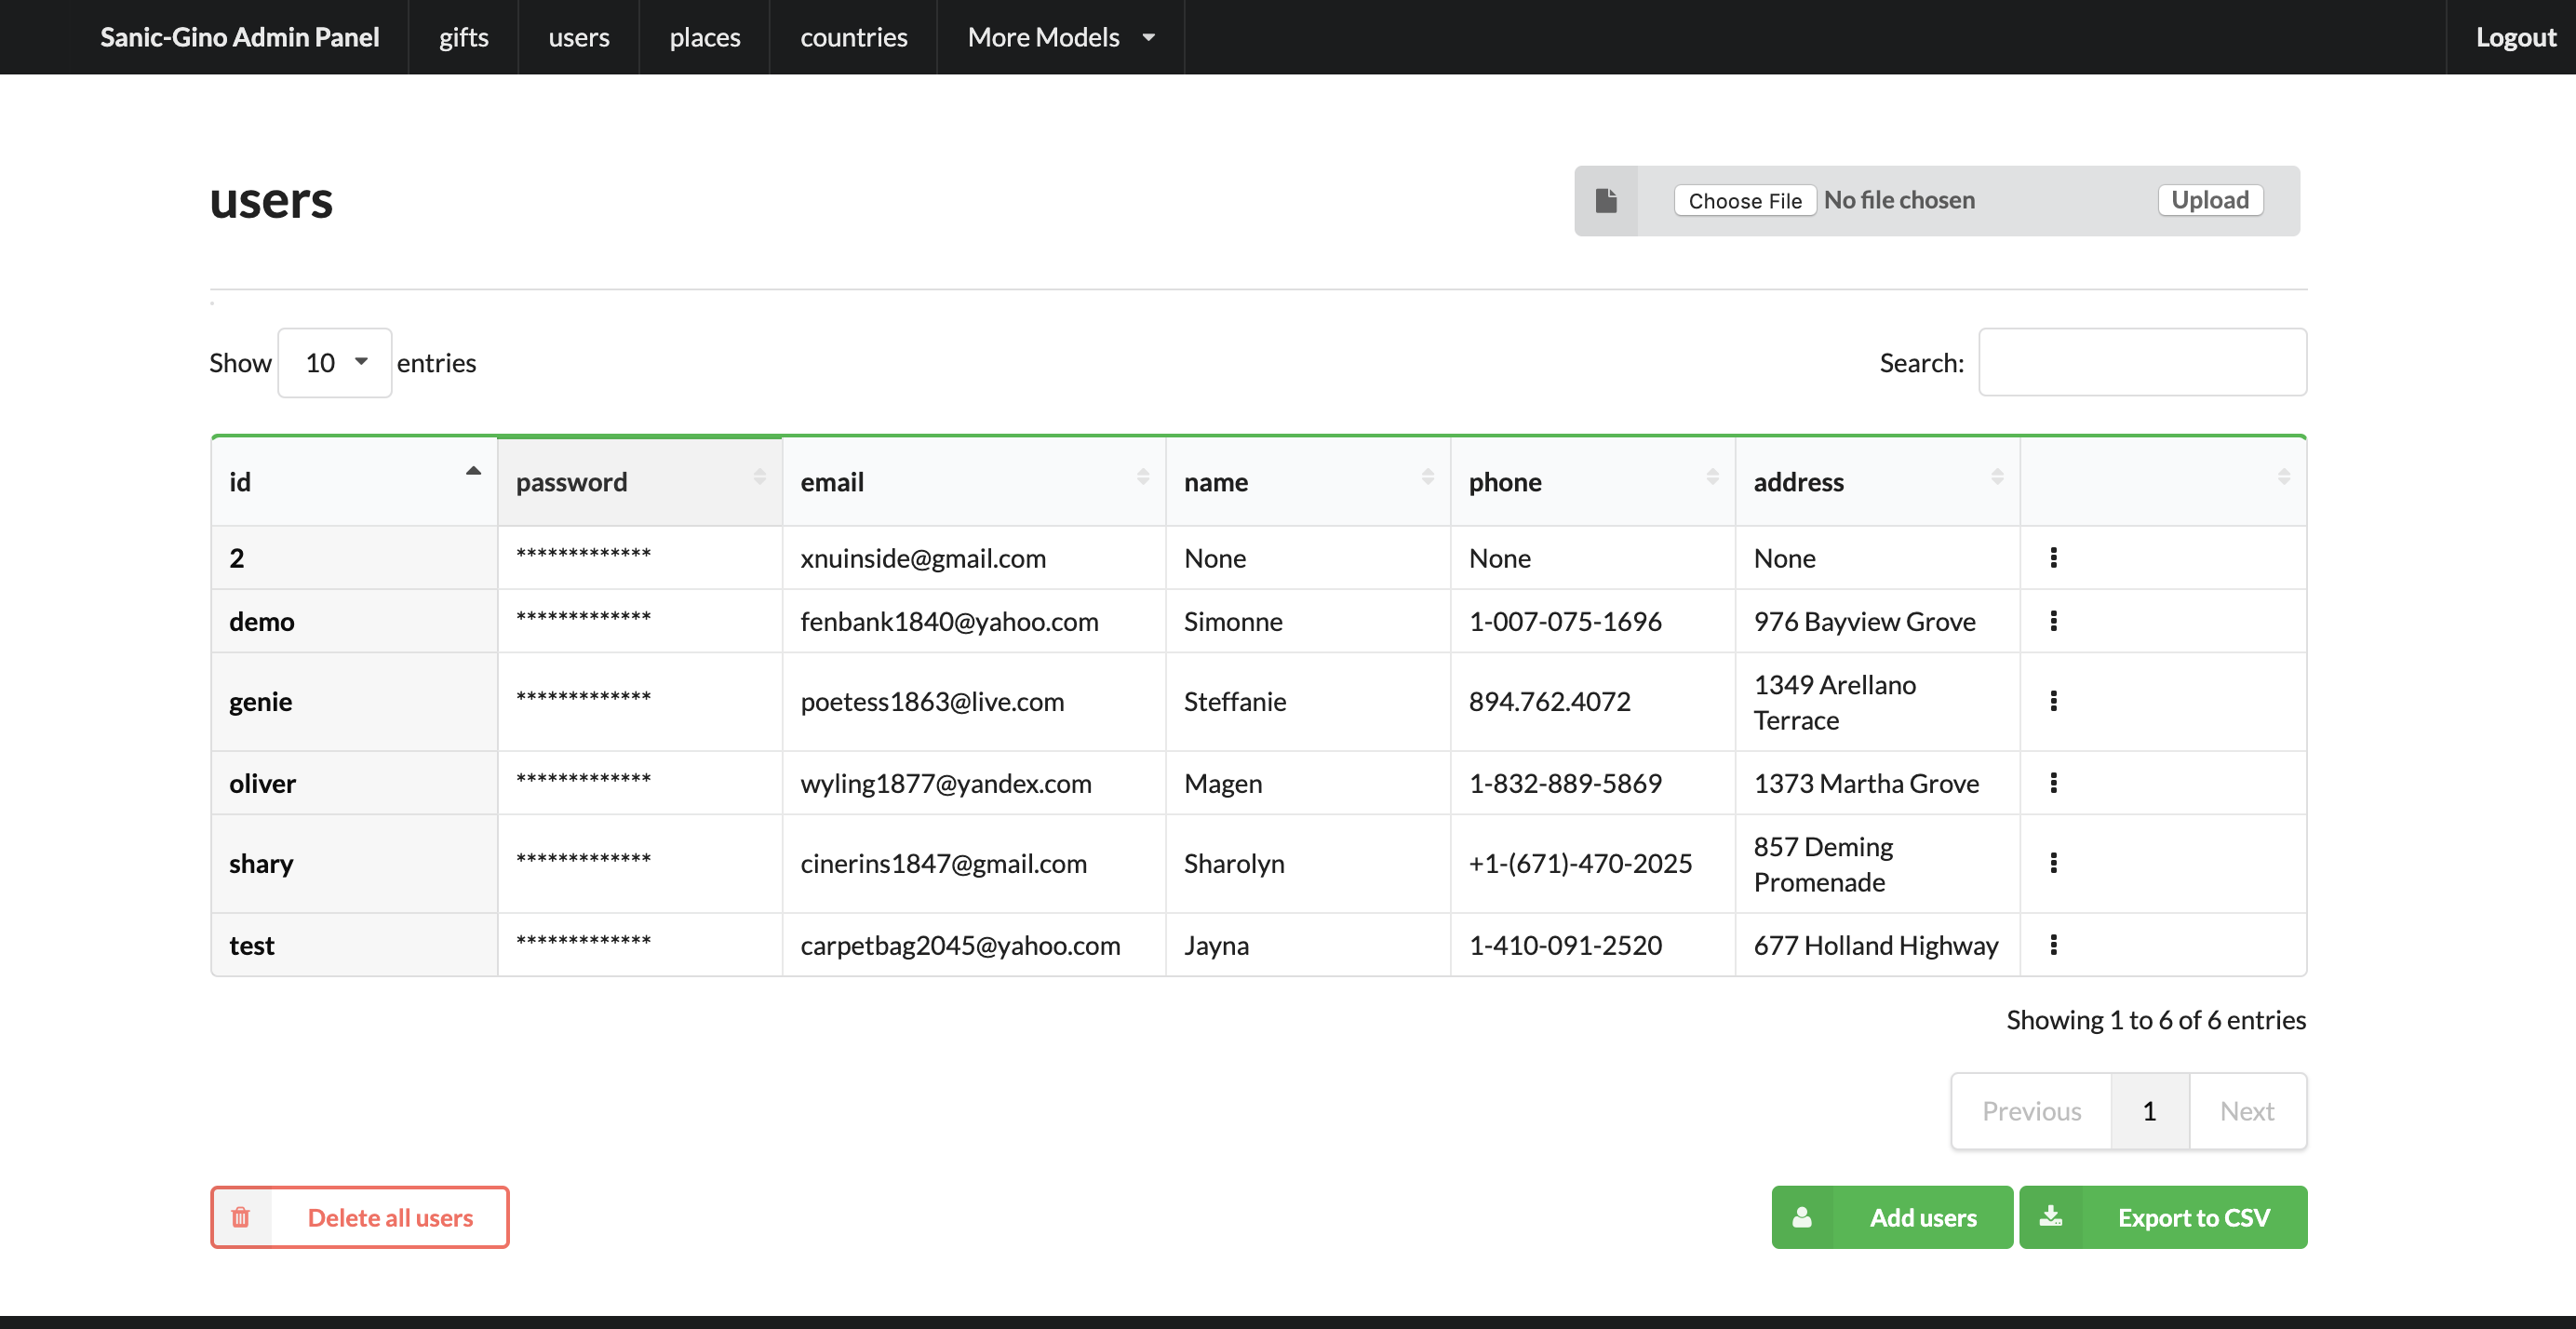Open the three-dot menu for user genie
2576x1329 pixels.
(x=2053, y=701)
